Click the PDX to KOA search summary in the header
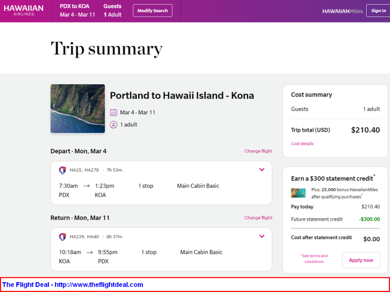 point(77,10)
